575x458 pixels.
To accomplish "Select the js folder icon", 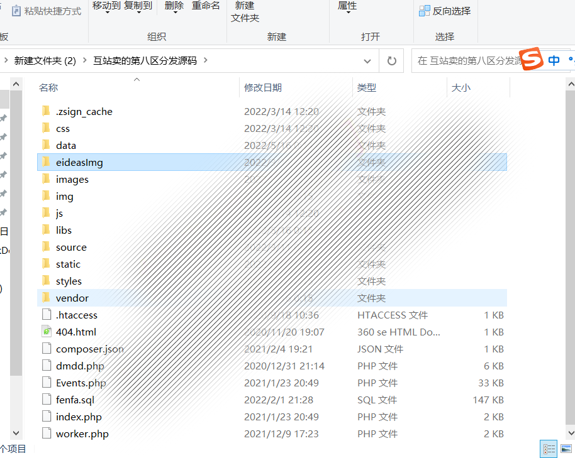I will click(x=46, y=212).
